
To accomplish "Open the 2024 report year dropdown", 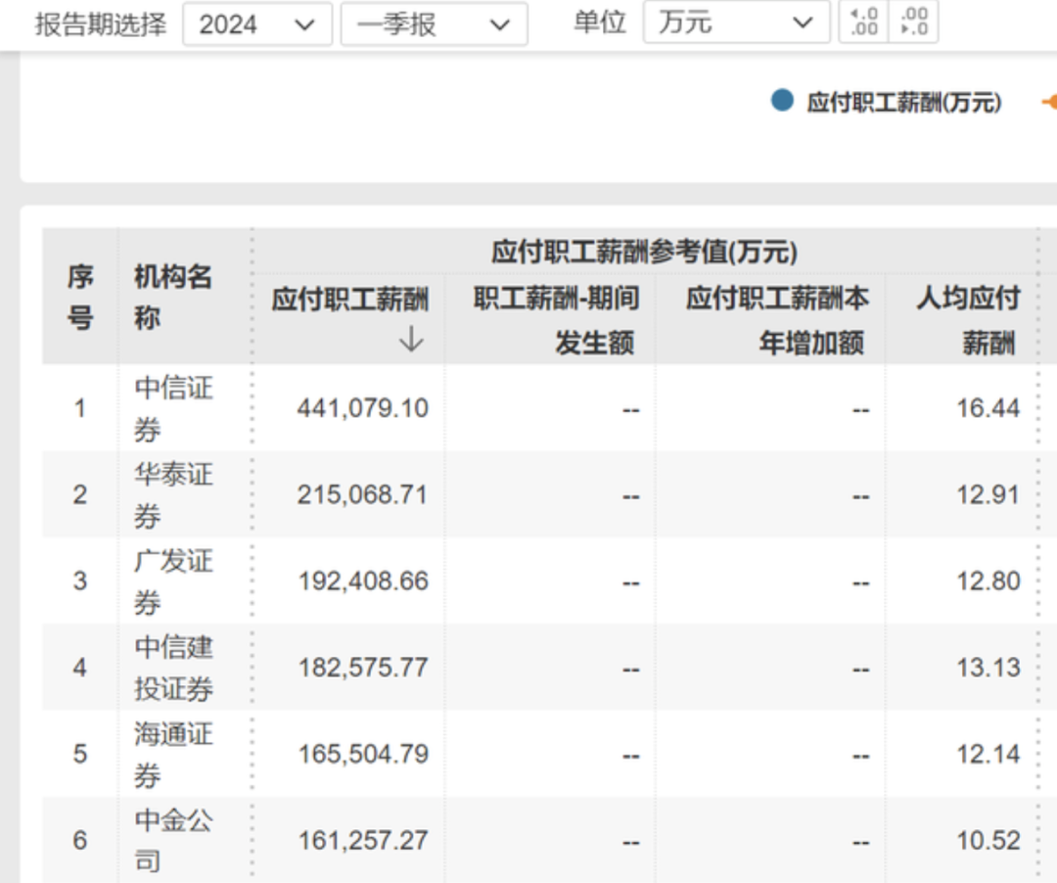I will [256, 24].
